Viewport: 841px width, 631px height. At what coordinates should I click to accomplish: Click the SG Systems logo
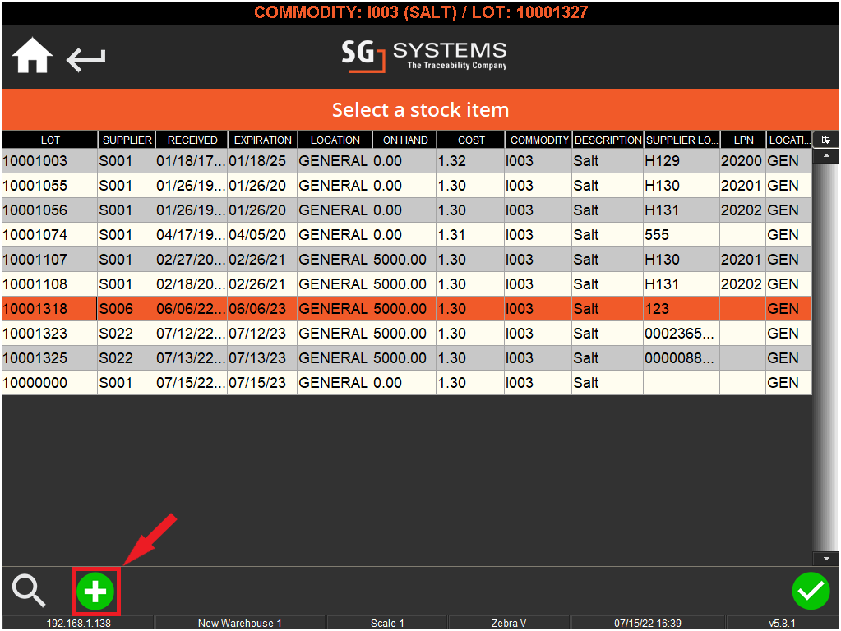click(423, 56)
